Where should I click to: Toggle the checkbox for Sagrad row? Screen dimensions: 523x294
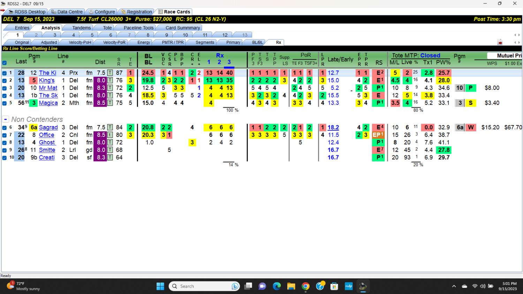tap(5, 127)
